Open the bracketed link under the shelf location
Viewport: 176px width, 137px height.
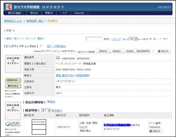pos(83,127)
